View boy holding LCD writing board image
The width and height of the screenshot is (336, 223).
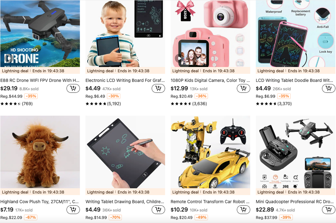pos(125,33)
